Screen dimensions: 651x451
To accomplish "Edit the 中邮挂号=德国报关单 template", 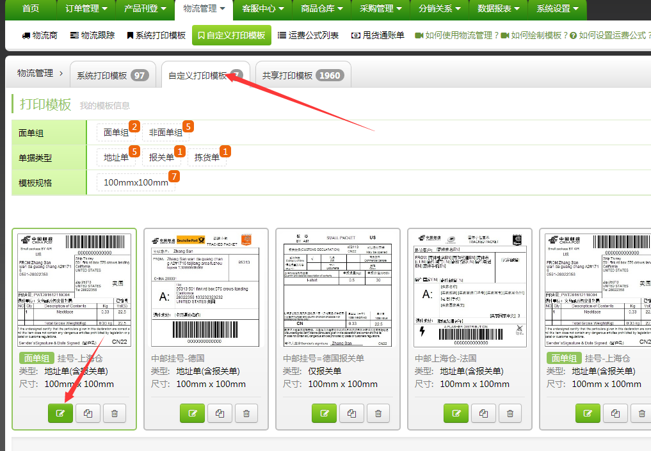I will [x=325, y=413].
